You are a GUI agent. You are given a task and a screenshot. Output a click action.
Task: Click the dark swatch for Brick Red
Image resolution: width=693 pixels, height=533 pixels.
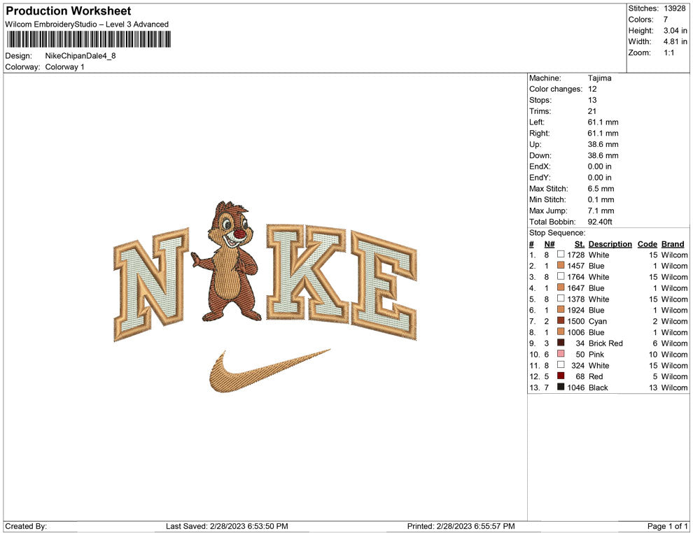[561, 343]
